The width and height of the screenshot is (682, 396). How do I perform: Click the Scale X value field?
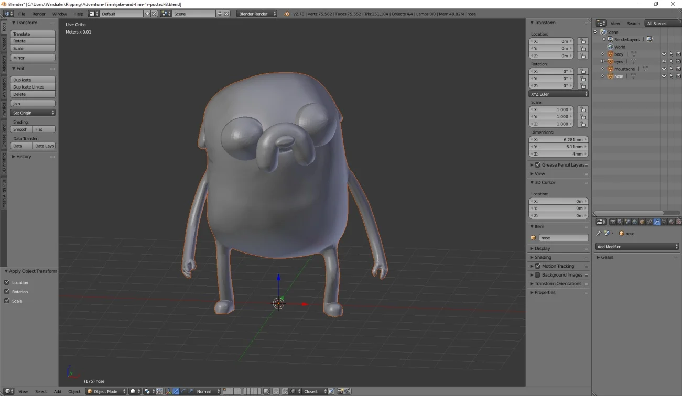click(x=552, y=109)
